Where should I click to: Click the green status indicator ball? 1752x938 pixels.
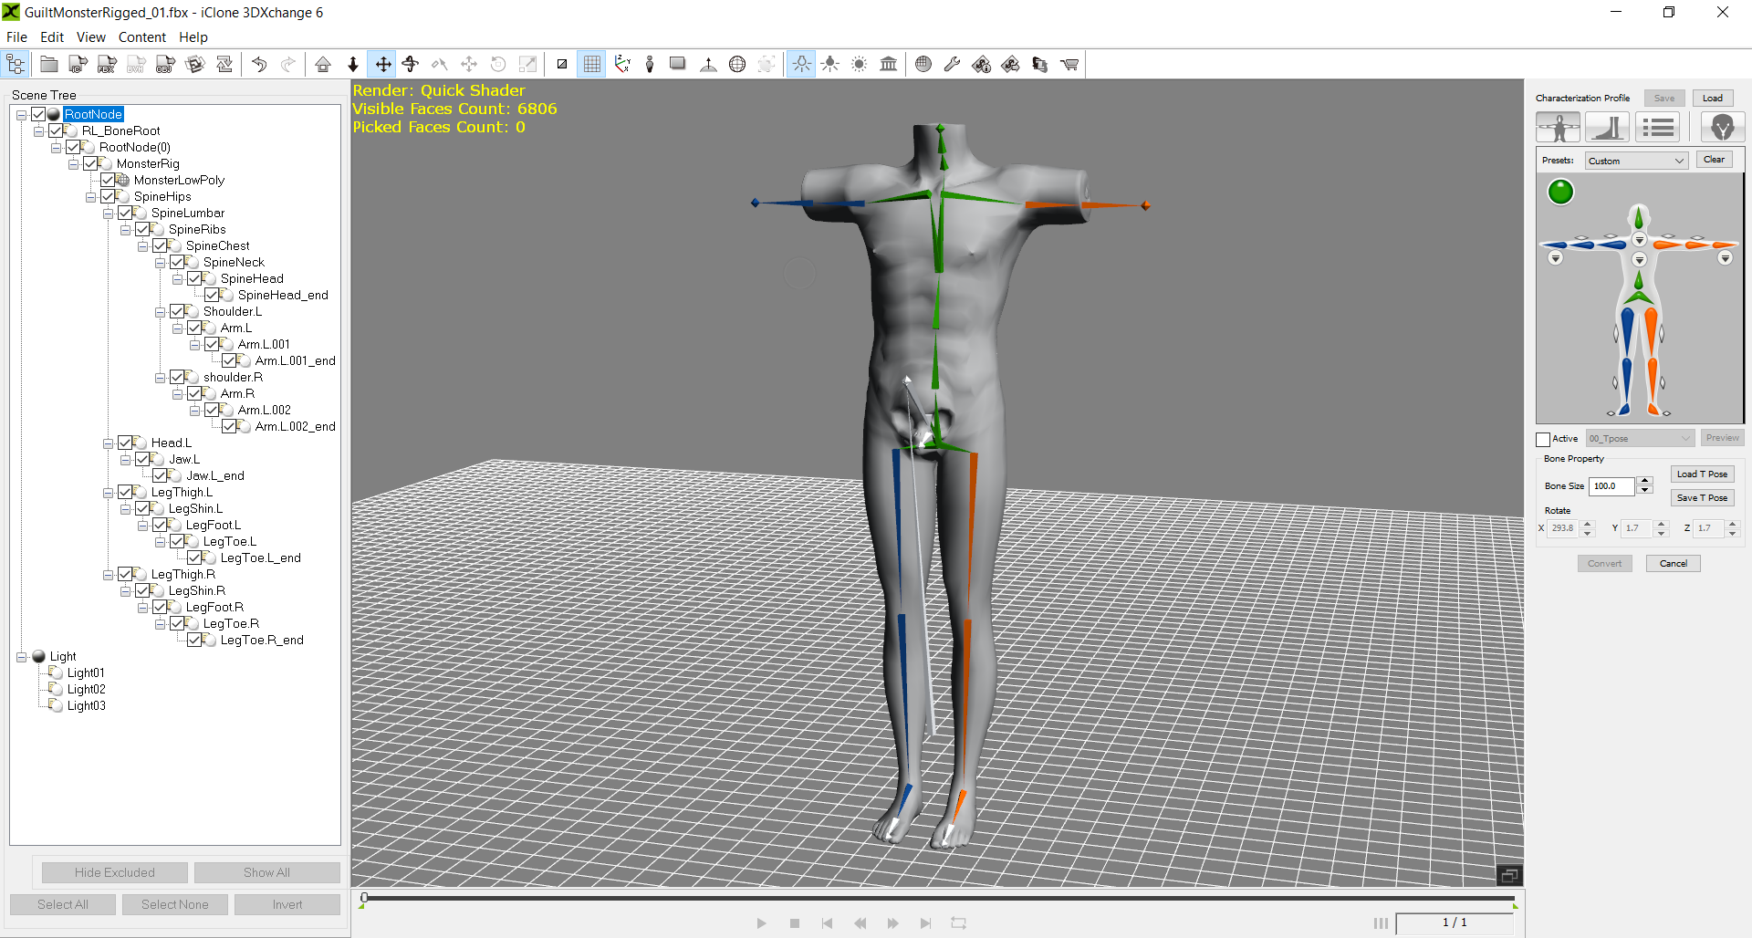coord(1560,193)
